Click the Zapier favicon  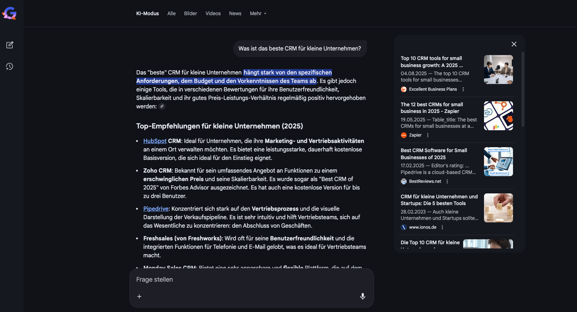point(404,135)
